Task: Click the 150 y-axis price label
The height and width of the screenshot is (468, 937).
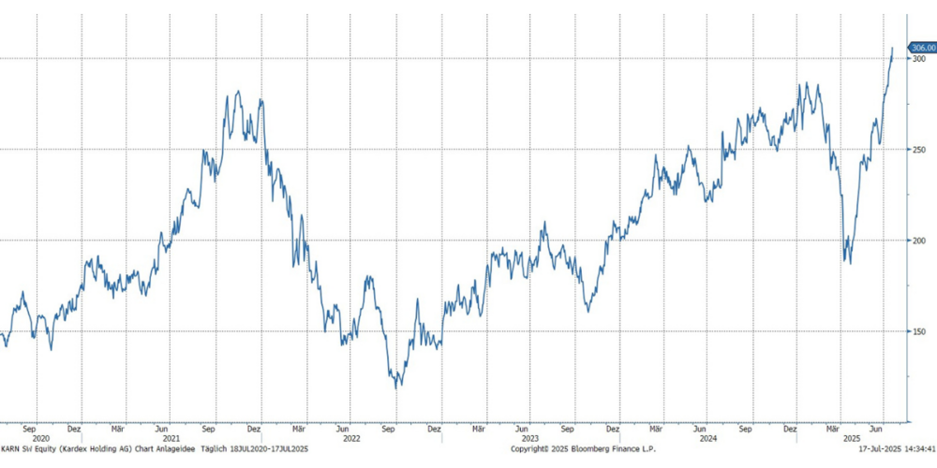Action: click(919, 331)
